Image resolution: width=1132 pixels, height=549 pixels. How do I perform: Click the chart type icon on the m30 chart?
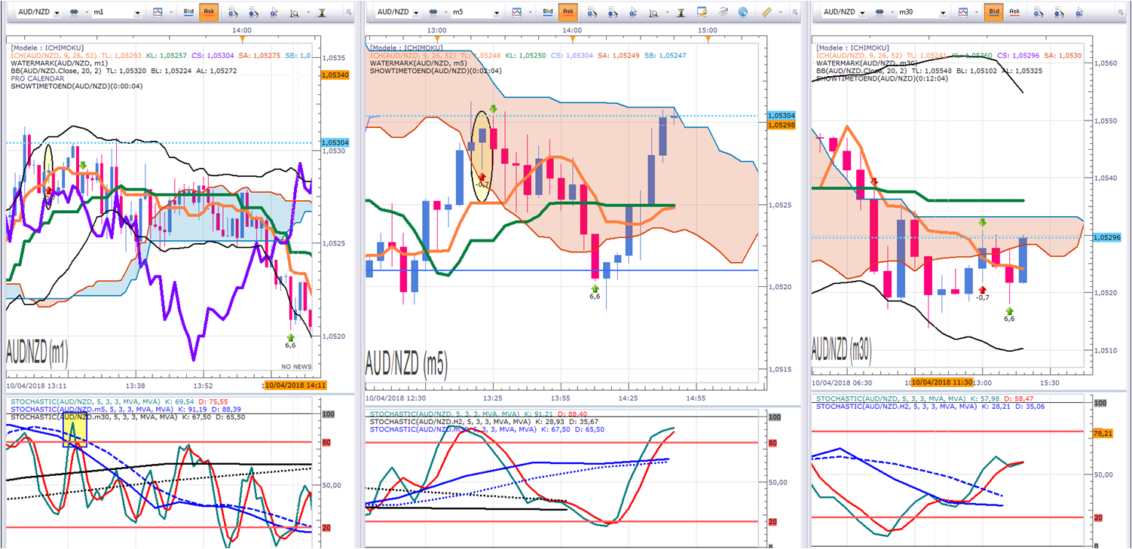tap(963, 12)
